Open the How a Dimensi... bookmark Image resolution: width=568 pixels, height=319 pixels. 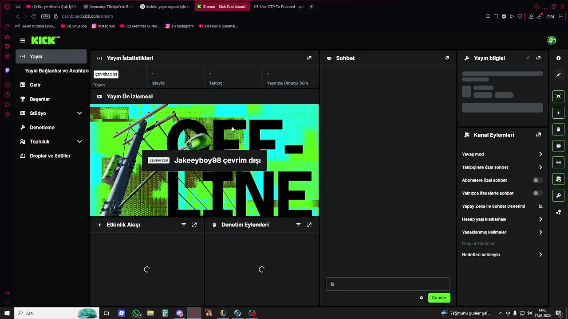click(x=218, y=26)
